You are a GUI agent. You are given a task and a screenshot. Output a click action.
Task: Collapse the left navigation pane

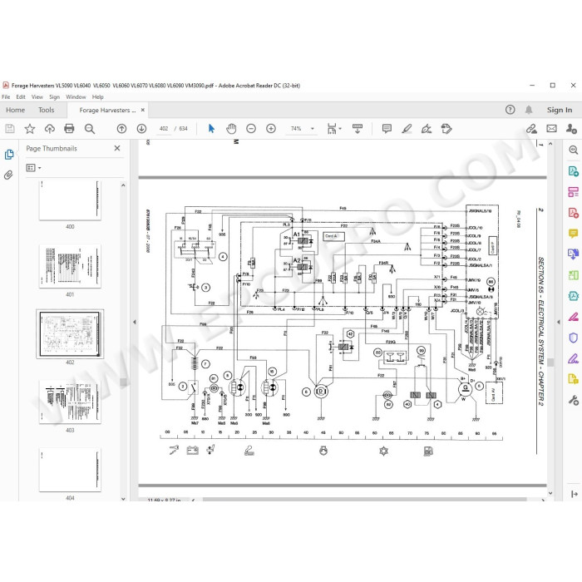click(135, 323)
